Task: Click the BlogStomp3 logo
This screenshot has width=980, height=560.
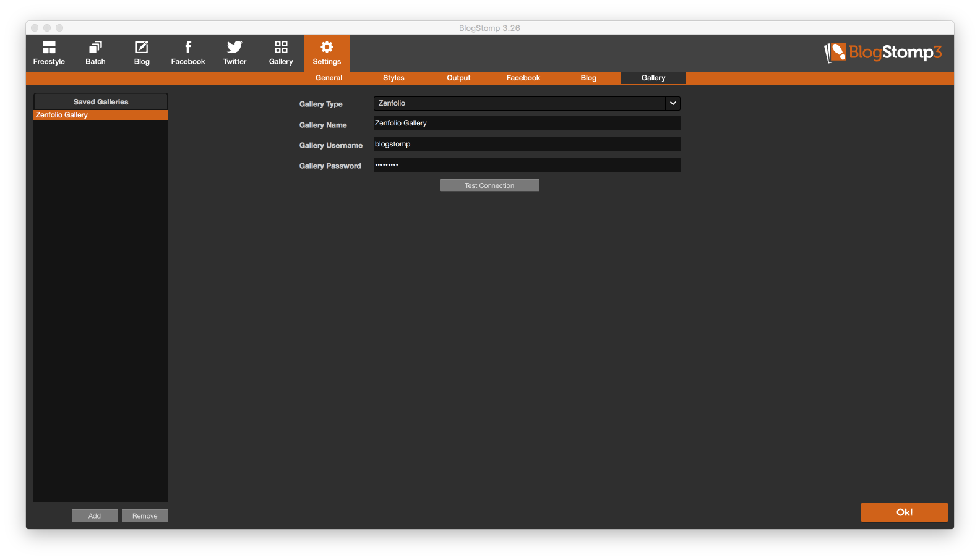Action: 883,53
